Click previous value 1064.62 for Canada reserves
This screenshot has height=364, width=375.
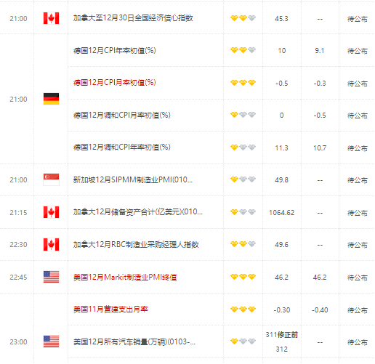click(x=282, y=213)
